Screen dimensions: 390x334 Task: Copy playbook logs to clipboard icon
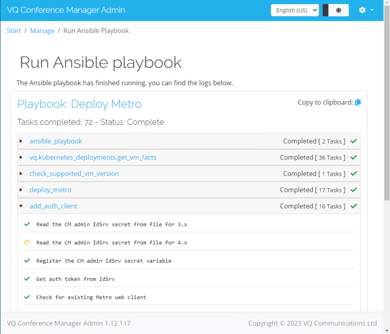pyautogui.click(x=358, y=102)
